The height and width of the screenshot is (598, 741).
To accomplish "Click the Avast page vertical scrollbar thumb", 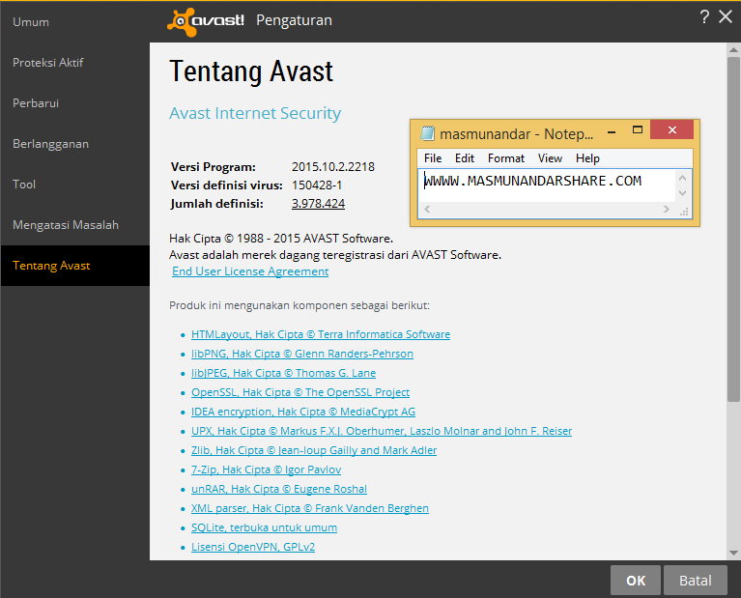I will (x=733, y=229).
